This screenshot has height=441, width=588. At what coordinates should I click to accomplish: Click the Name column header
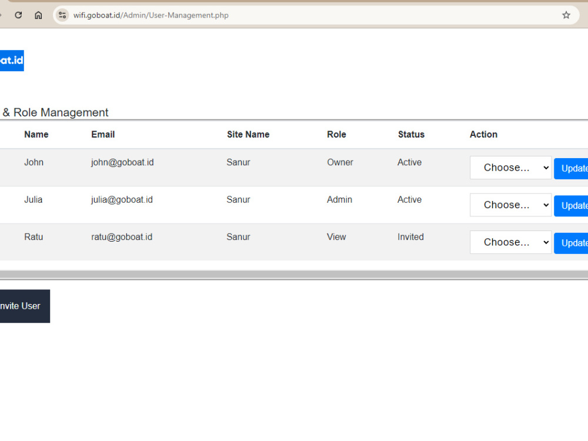[36, 134]
